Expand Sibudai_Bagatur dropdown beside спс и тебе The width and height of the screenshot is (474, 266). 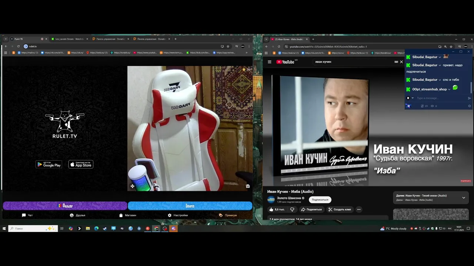[440, 80]
